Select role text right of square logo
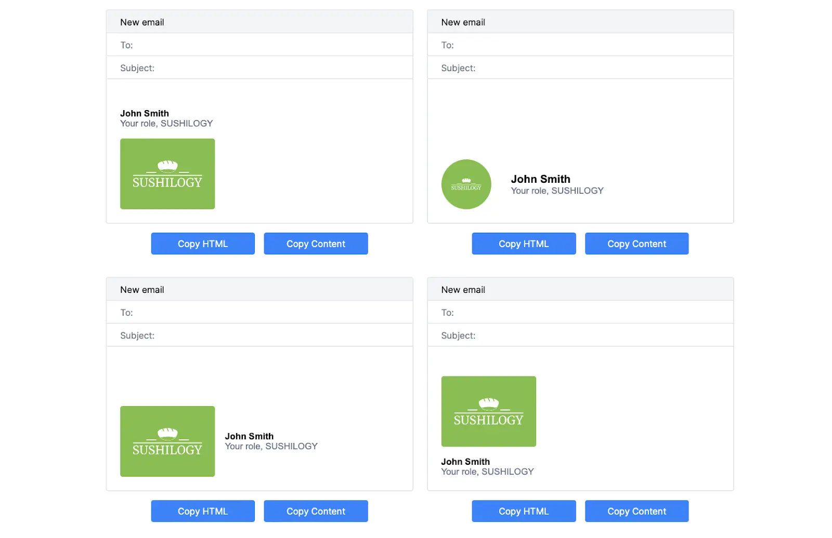The width and height of the screenshot is (832, 538). [x=271, y=446]
